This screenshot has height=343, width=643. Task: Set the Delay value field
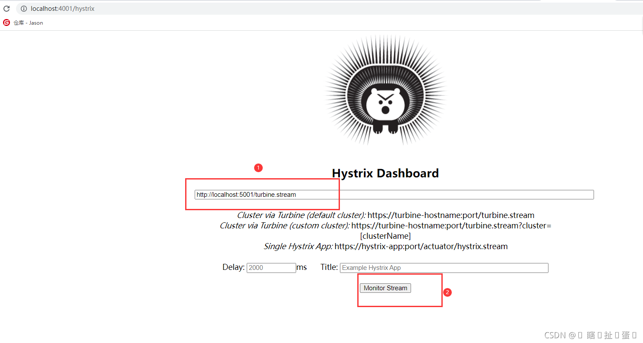tap(271, 268)
